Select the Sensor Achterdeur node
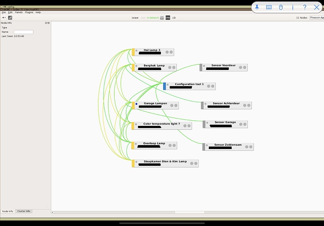 coord(226,105)
